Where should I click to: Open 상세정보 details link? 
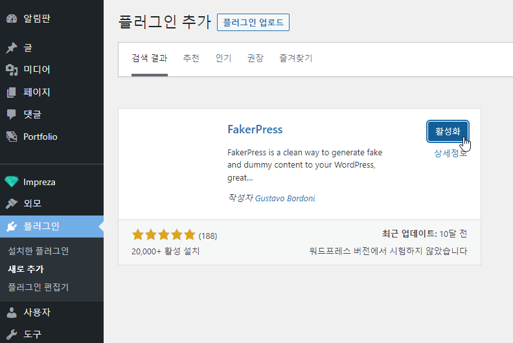[451, 153]
